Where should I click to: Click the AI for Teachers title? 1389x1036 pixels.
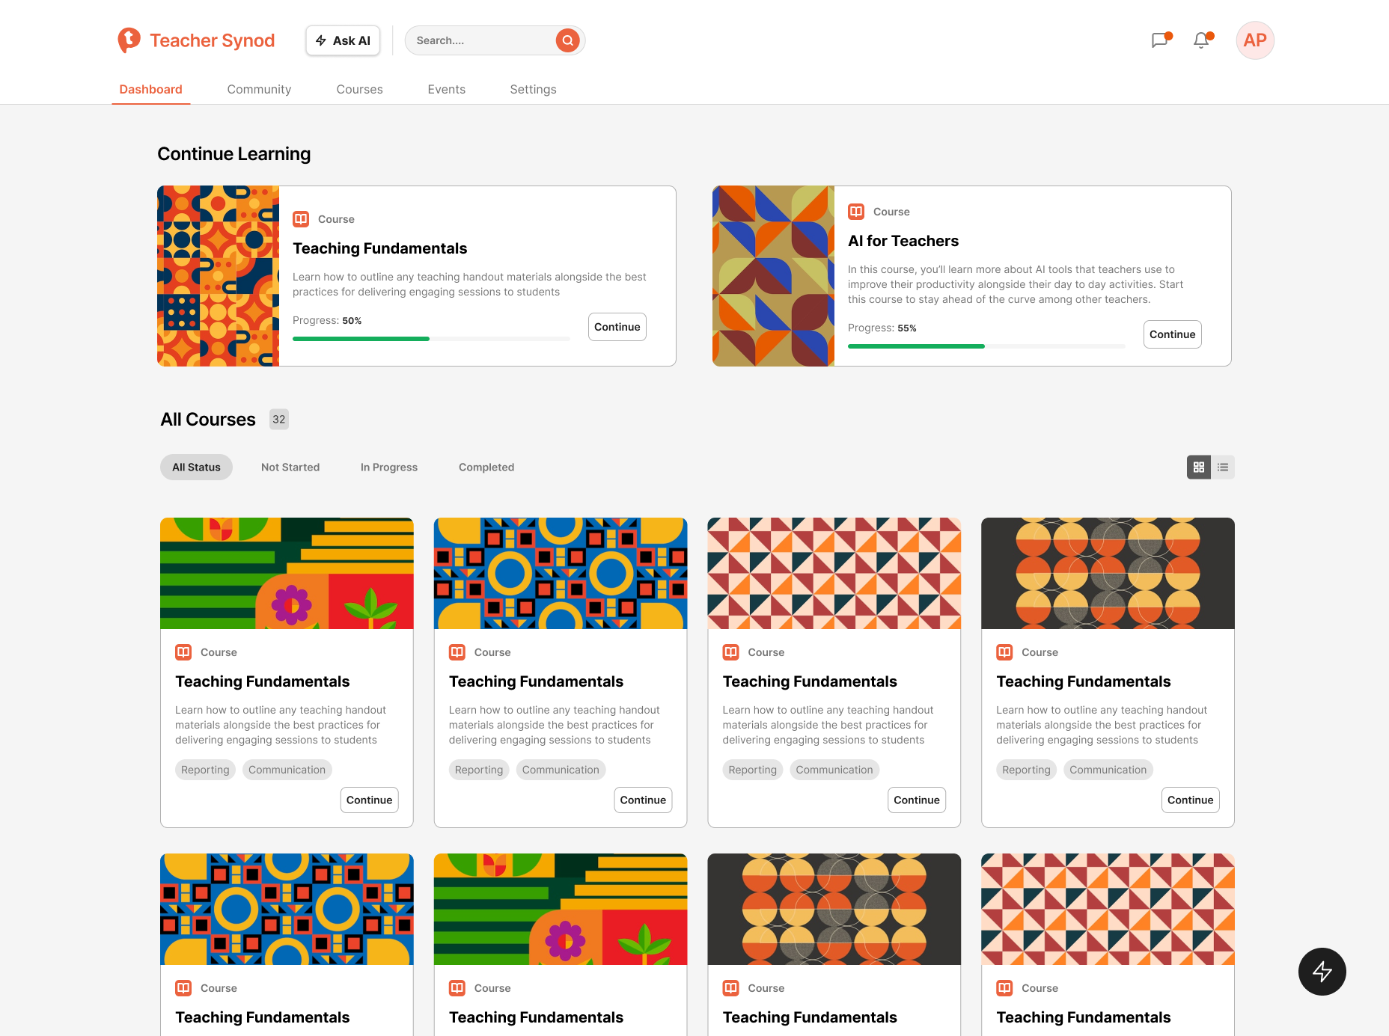(903, 241)
